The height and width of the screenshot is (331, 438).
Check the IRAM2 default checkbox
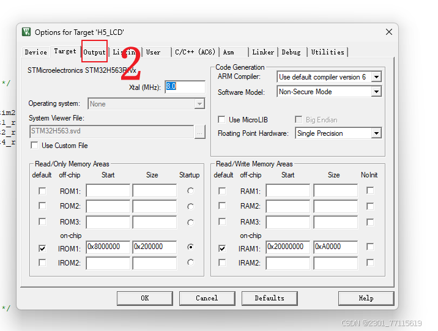pos(222,262)
